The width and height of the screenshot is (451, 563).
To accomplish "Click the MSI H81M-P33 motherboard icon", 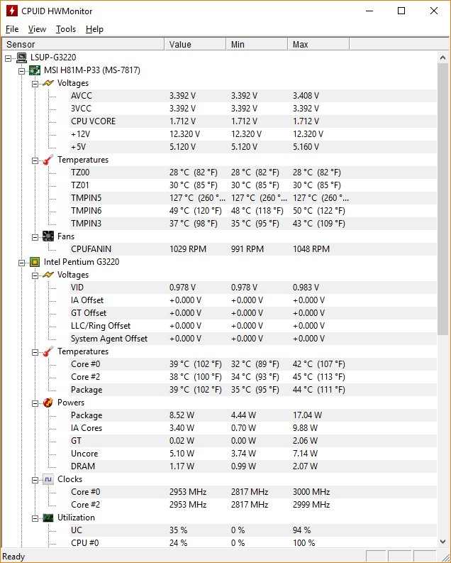I will point(34,70).
